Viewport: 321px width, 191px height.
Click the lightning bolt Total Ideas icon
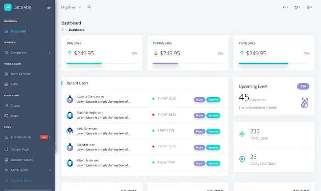(x=242, y=134)
